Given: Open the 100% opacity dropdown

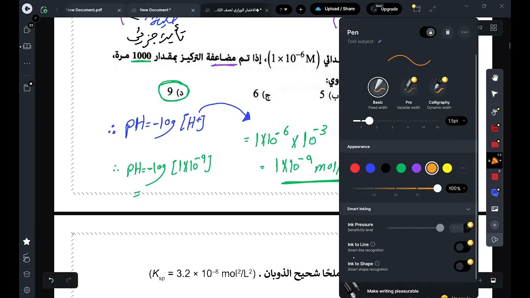Looking at the screenshot, I should coord(457,188).
